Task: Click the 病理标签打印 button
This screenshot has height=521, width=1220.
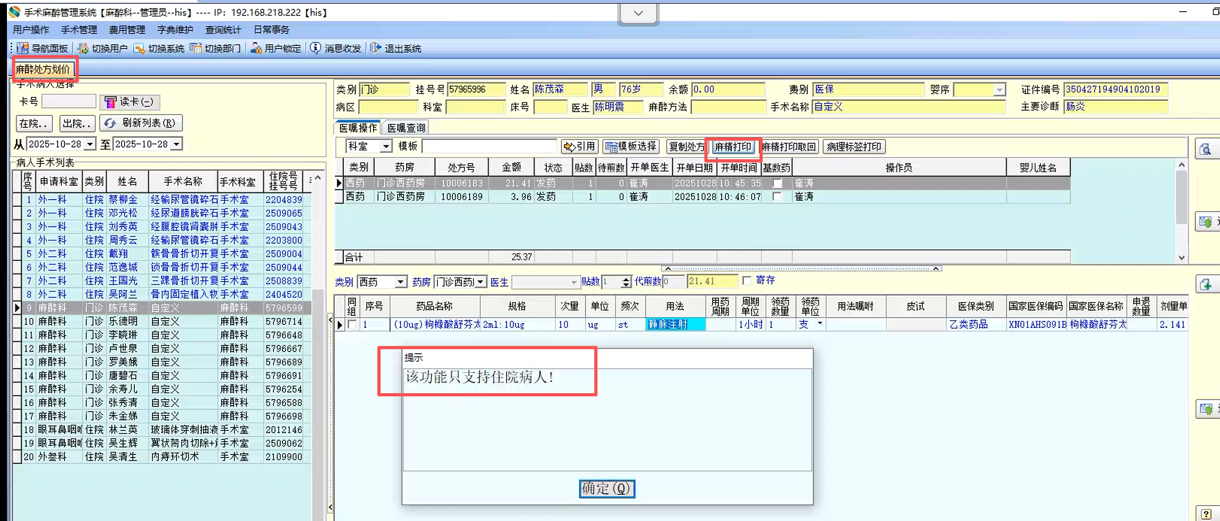Action: click(854, 146)
